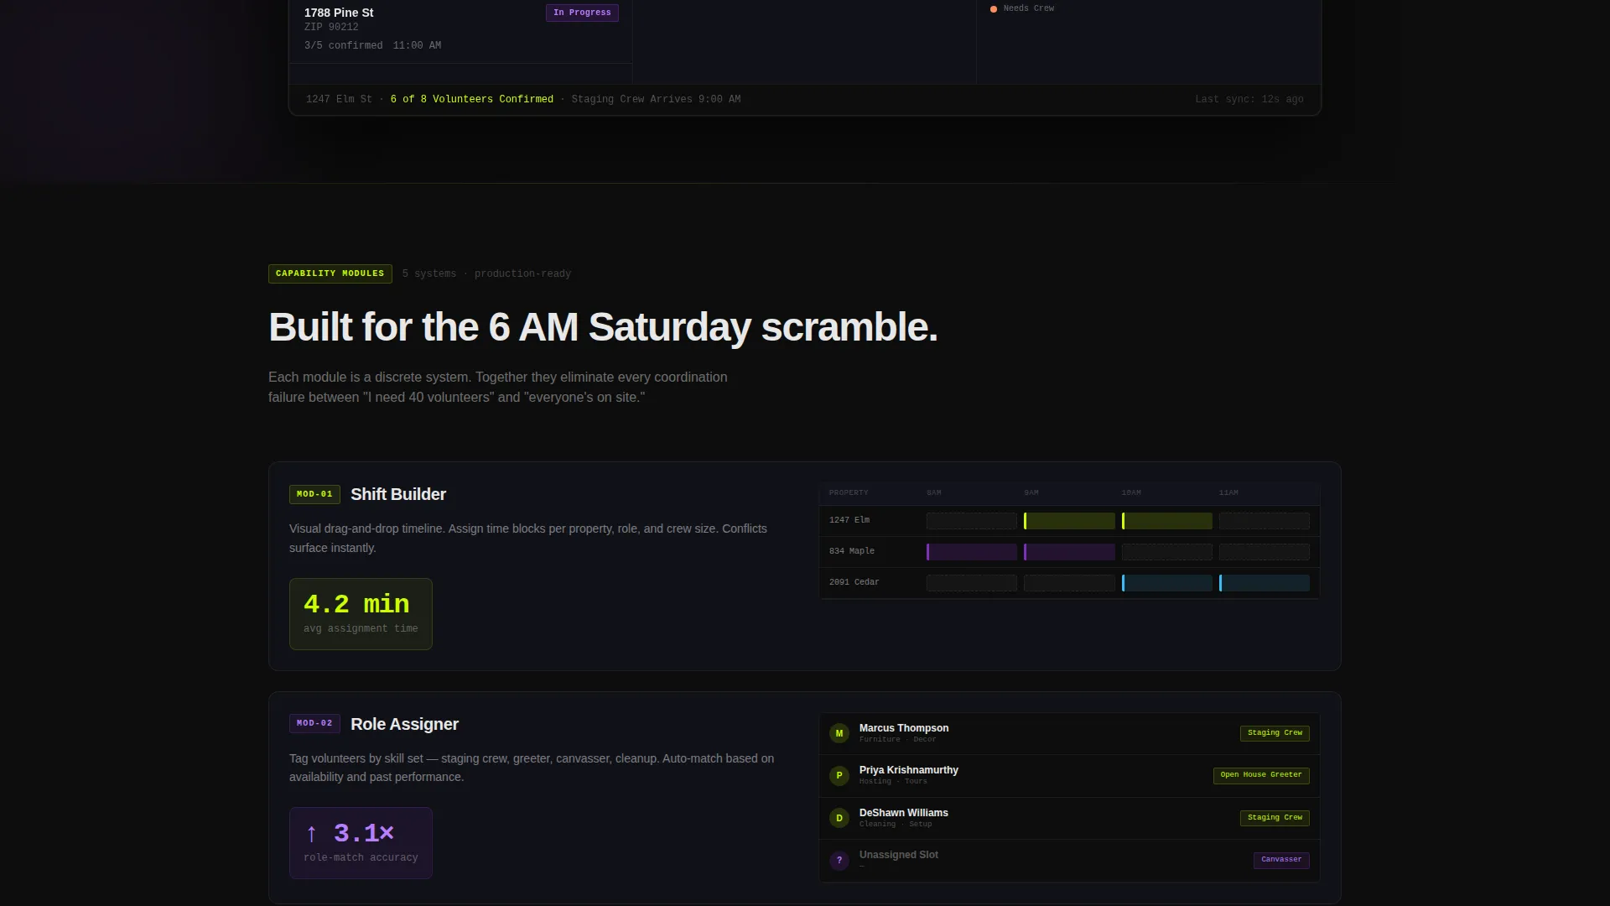Click the up arrow in 3.1× stat

coord(312,834)
